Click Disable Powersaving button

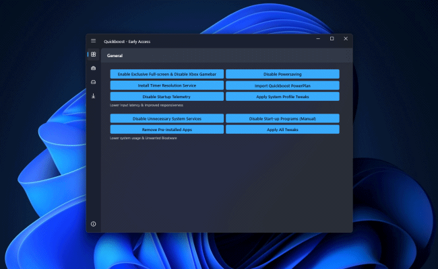click(x=282, y=74)
